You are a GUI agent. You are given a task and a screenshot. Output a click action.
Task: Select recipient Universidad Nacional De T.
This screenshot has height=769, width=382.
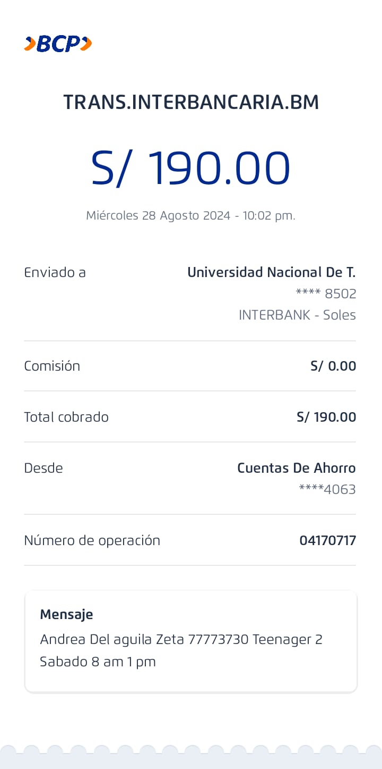pyautogui.click(x=271, y=272)
